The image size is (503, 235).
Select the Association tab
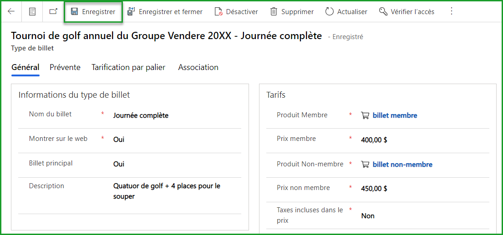(198, 67)
